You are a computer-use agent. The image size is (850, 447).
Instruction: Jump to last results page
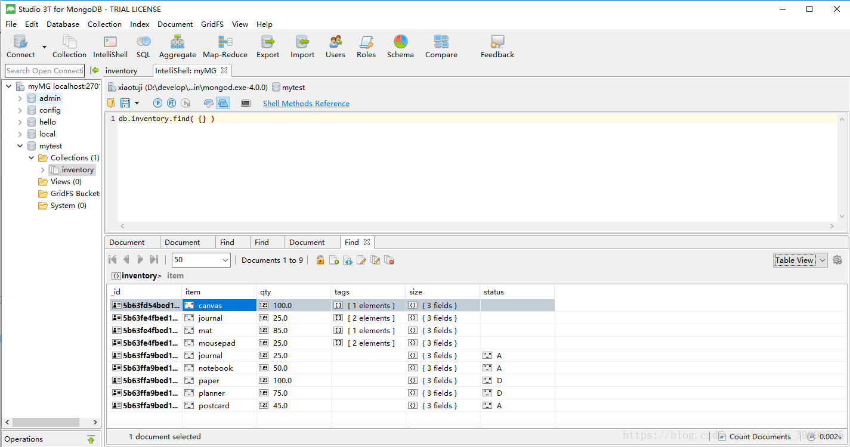click(154, 260)
